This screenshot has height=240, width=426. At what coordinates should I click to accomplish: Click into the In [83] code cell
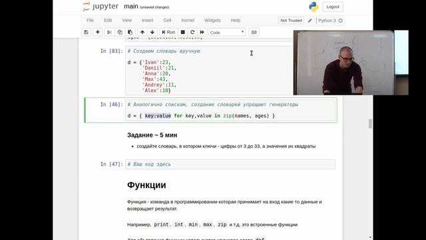tap(209, 71)
